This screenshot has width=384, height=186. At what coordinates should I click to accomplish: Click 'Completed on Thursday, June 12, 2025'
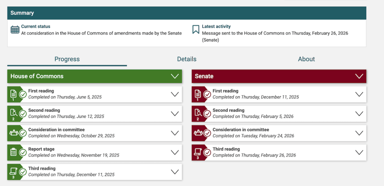[66, 116]
